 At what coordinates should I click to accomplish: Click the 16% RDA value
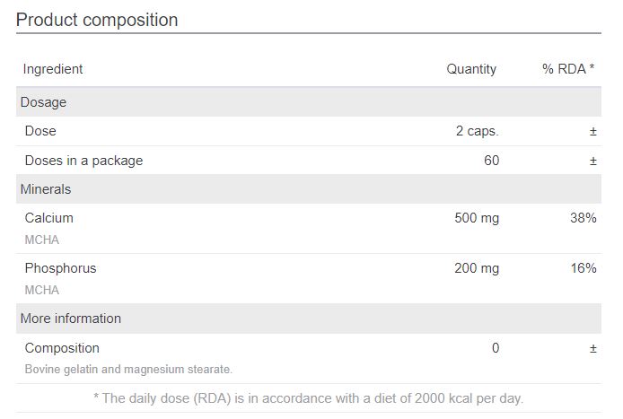(583, 268)
